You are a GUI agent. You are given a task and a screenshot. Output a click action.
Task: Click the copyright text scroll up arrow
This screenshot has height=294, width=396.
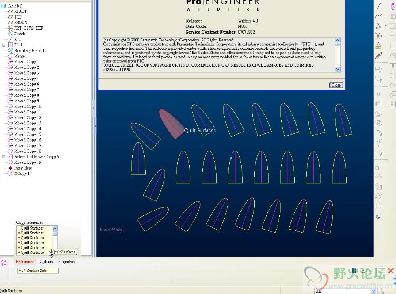tap(338, 40)
